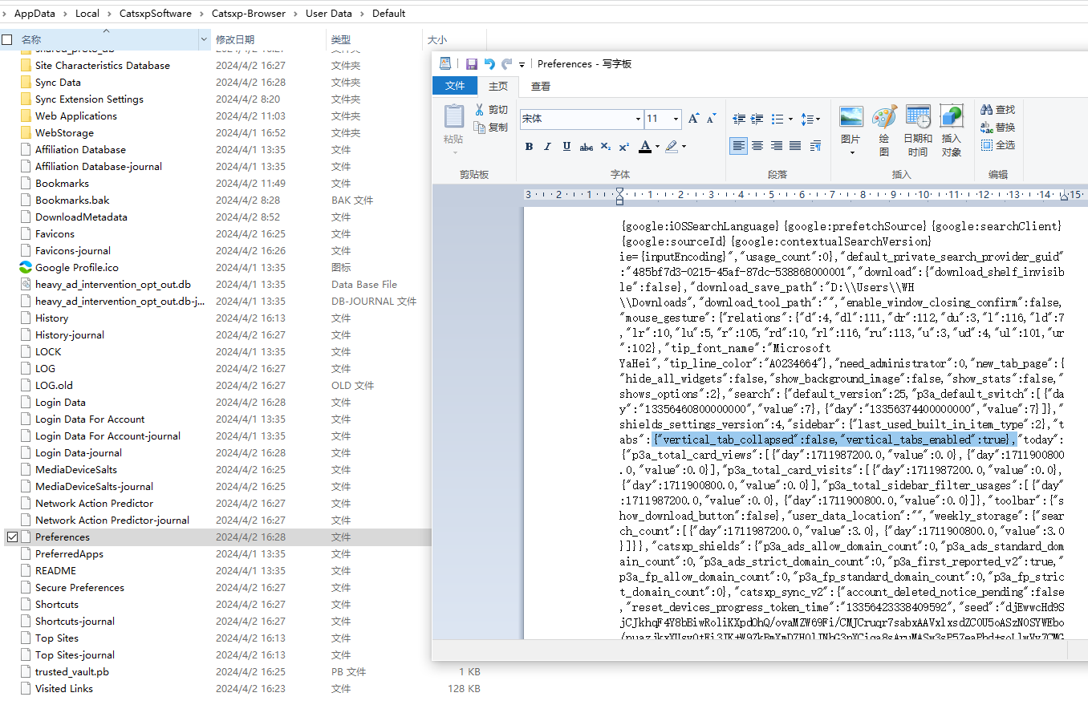Expand the 图片 picture options arrow
Image resolution: width=1088 pixels, height=713 pixels.
coord(851,152)
